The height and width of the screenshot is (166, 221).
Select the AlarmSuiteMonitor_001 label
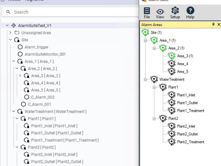click(45, 54)
